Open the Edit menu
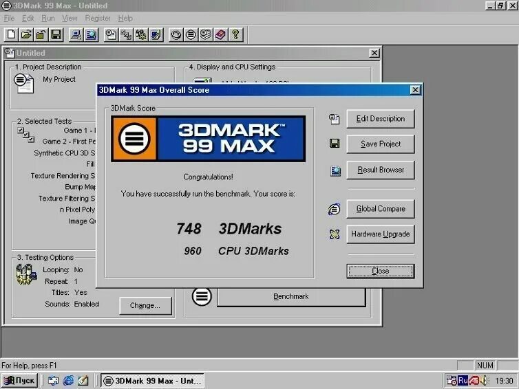This screenshot has height=389, width=519. 28,18
